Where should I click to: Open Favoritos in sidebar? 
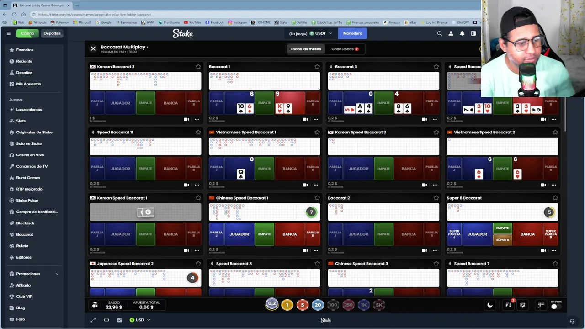(25, 50)
